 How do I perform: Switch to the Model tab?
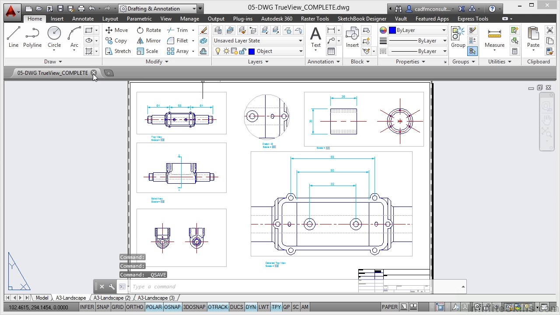[42, 298]
